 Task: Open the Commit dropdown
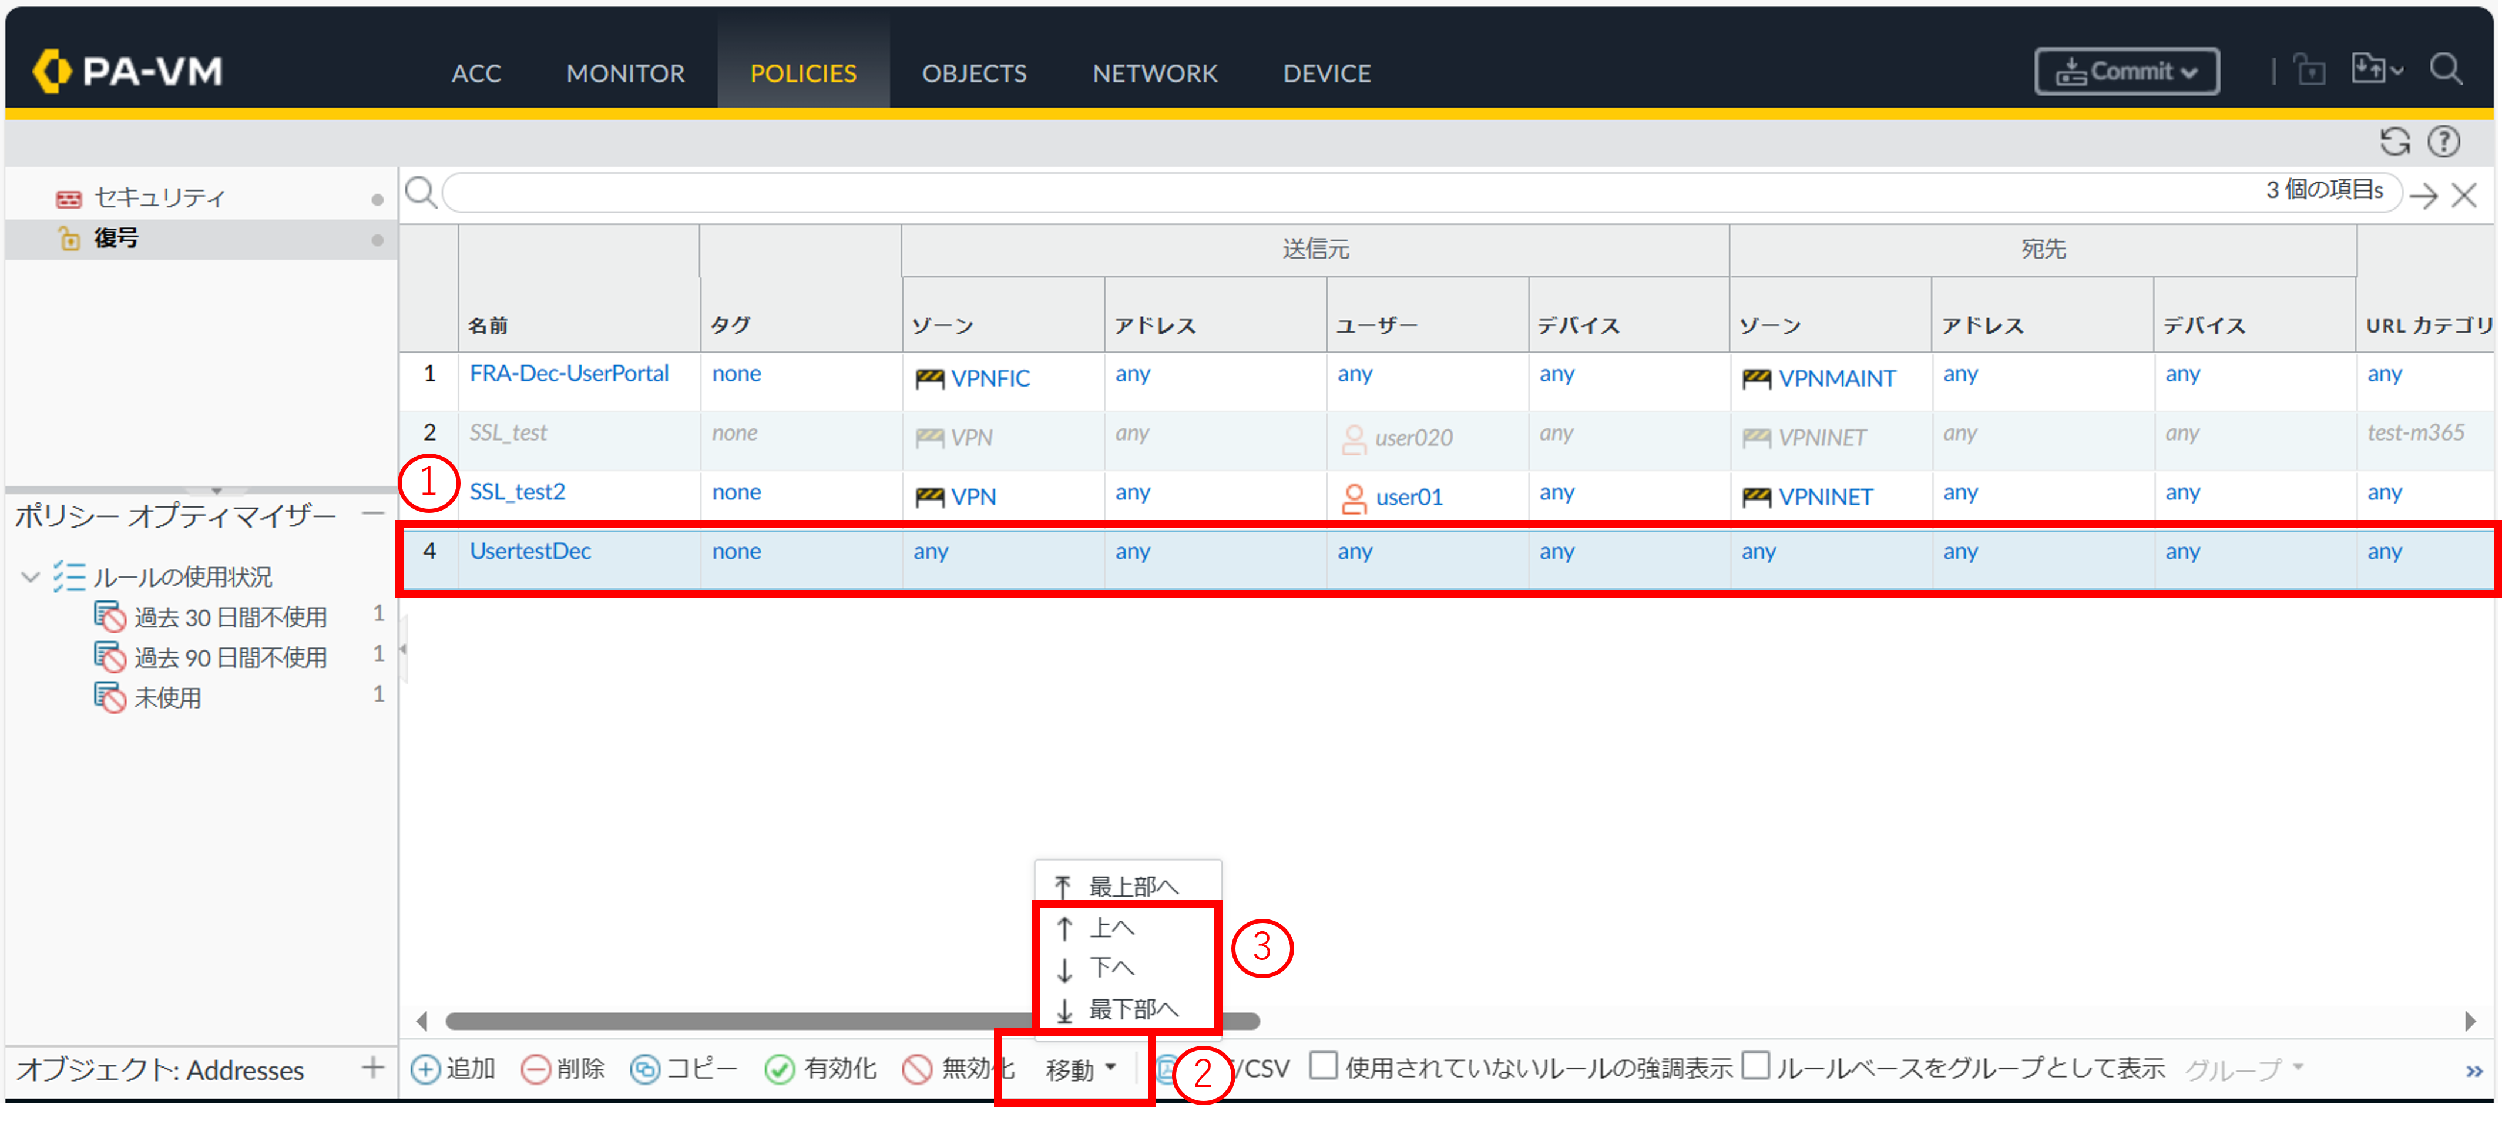pos(2126,72)
